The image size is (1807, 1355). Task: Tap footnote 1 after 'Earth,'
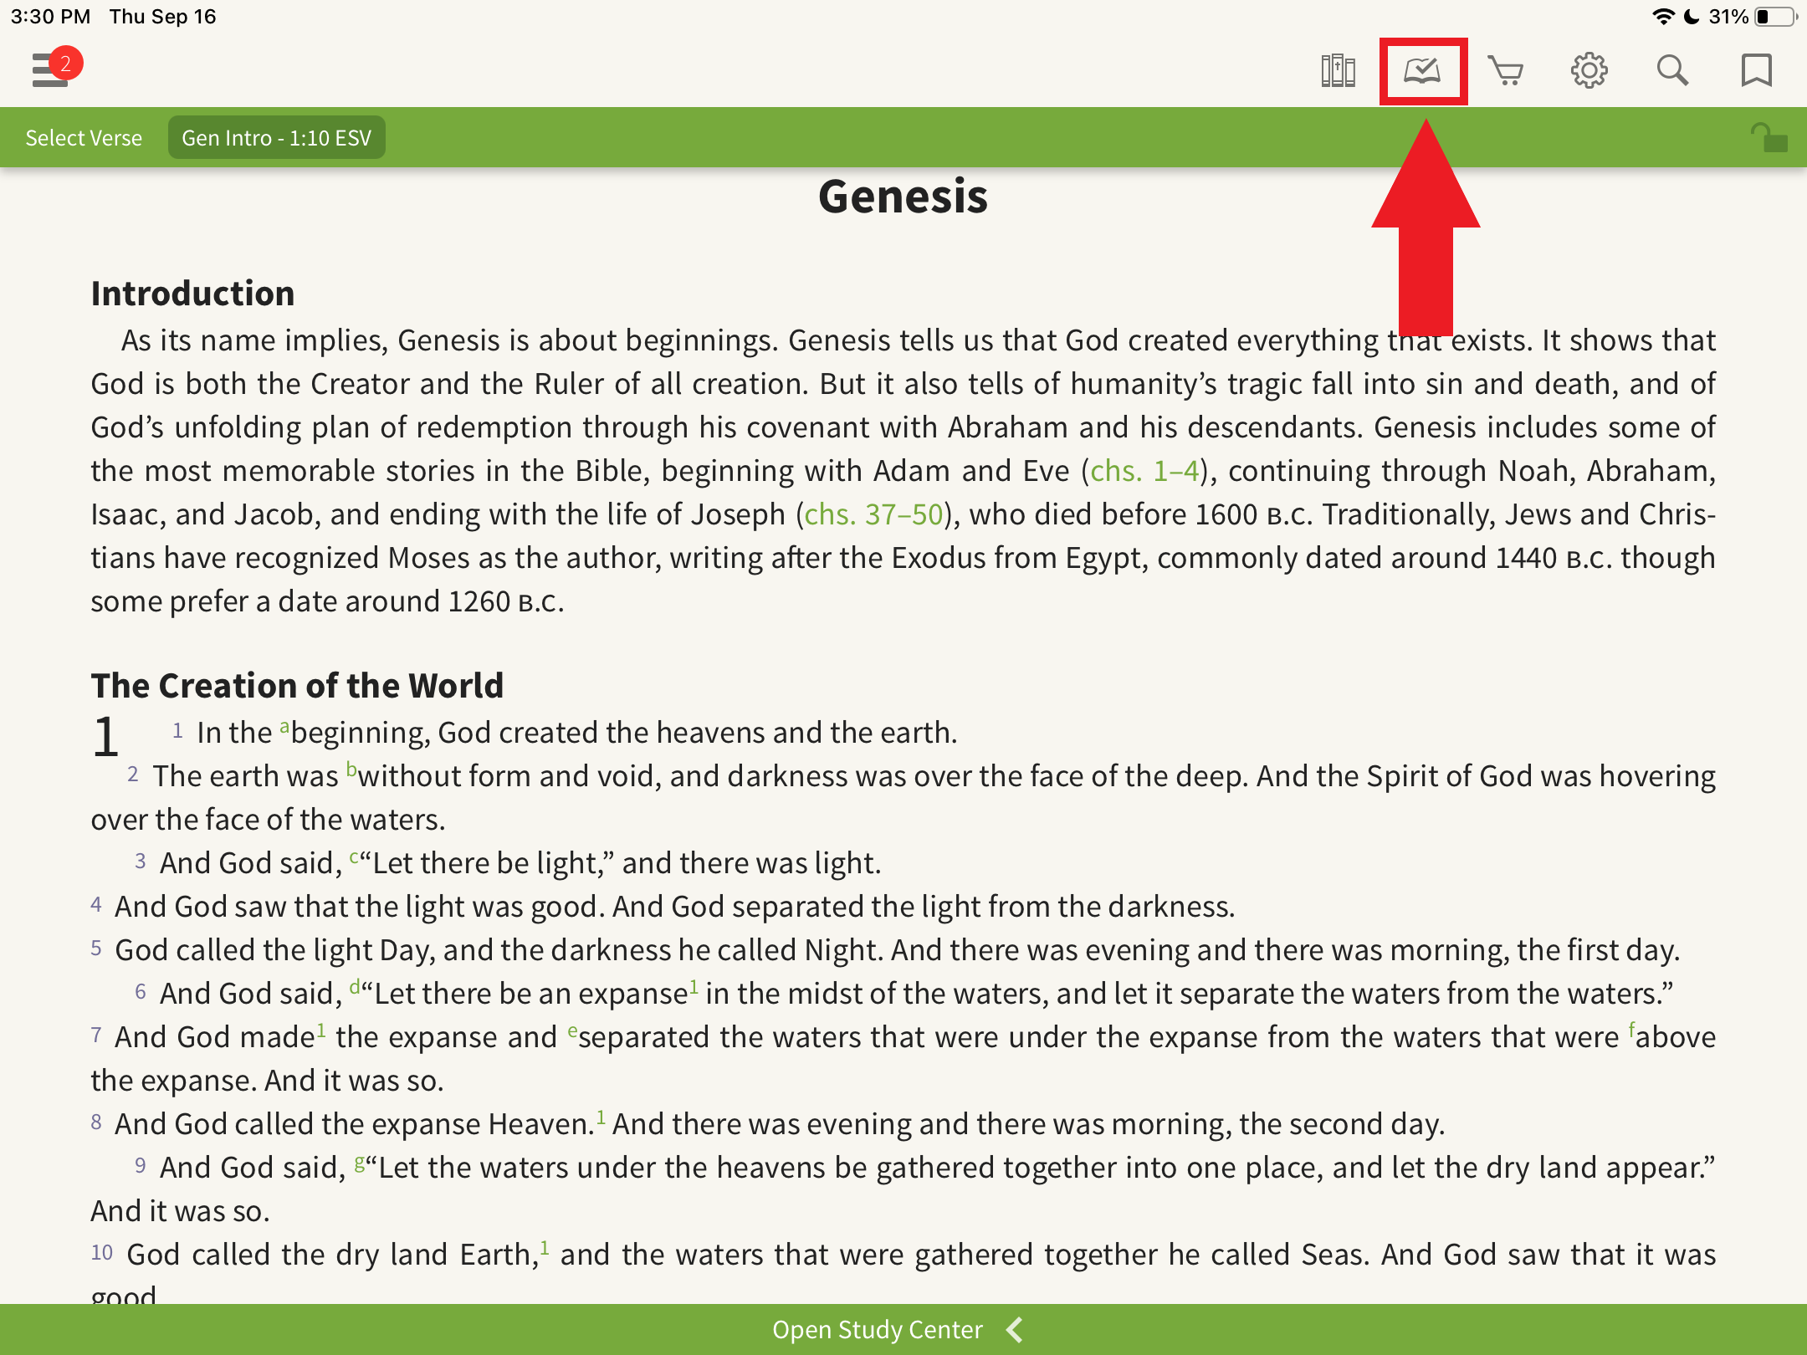pyautogui.click(x=545, y=1247)
